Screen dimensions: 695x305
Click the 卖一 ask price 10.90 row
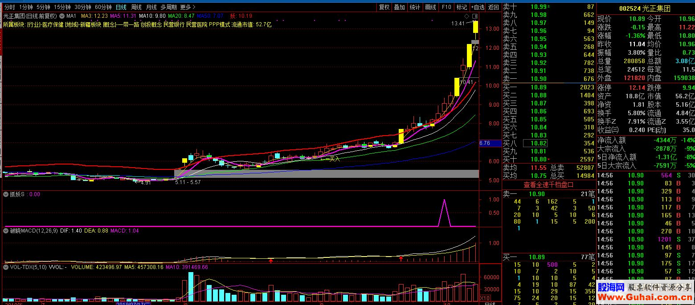(x=548, y=79)
